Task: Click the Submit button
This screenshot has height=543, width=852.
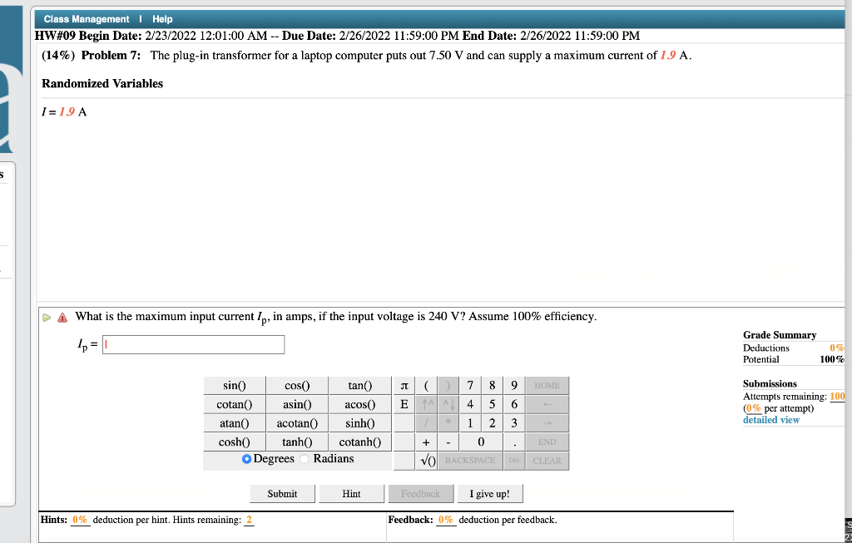Action: (x=282, y=493)
